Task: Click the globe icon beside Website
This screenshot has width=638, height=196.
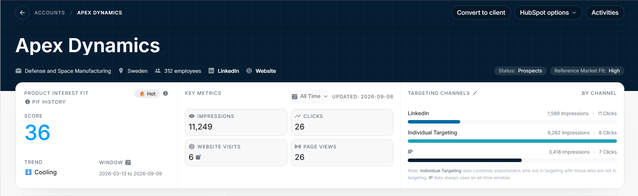Action: [249, 71]
